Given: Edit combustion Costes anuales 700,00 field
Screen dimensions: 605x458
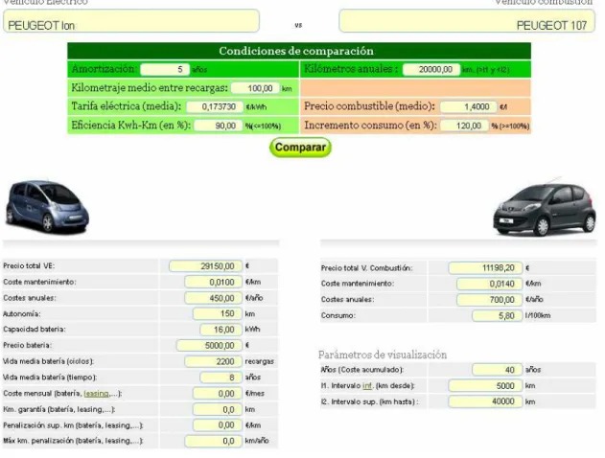Looking at the screenshot, I should [490, 300].
